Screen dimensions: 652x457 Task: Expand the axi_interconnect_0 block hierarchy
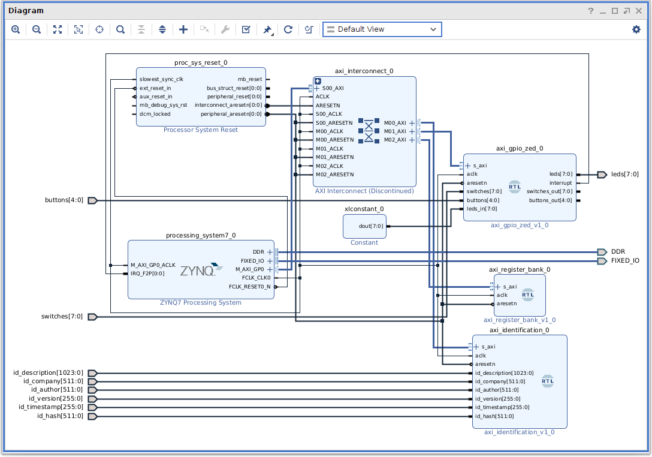[318, 81]
